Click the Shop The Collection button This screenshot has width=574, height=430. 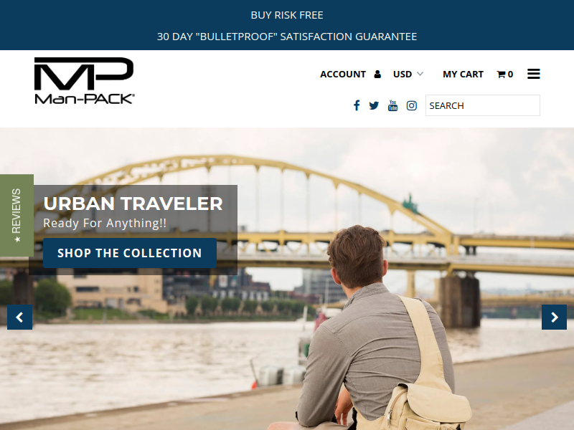(x=130, y=253)
